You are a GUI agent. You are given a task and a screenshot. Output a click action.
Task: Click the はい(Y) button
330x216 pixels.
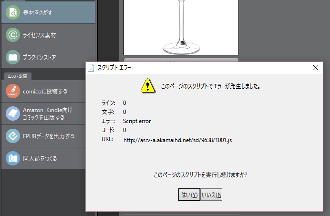click(x=189, y=195)
